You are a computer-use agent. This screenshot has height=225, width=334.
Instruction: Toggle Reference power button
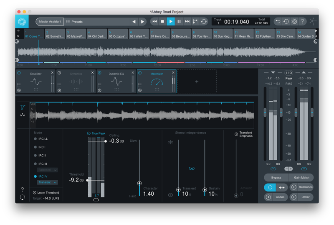294,187
